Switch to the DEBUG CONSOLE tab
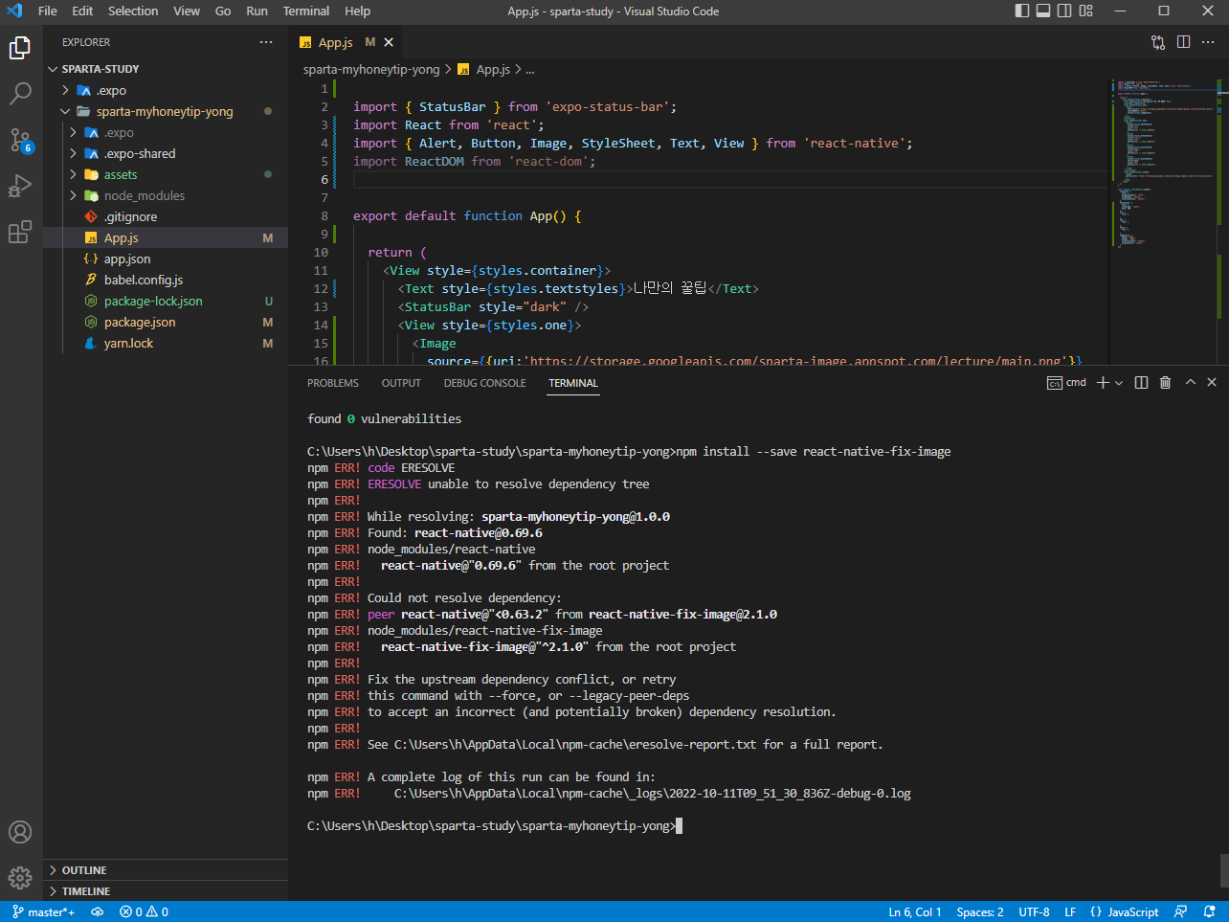1229x922 pixels. pos(484,383)
